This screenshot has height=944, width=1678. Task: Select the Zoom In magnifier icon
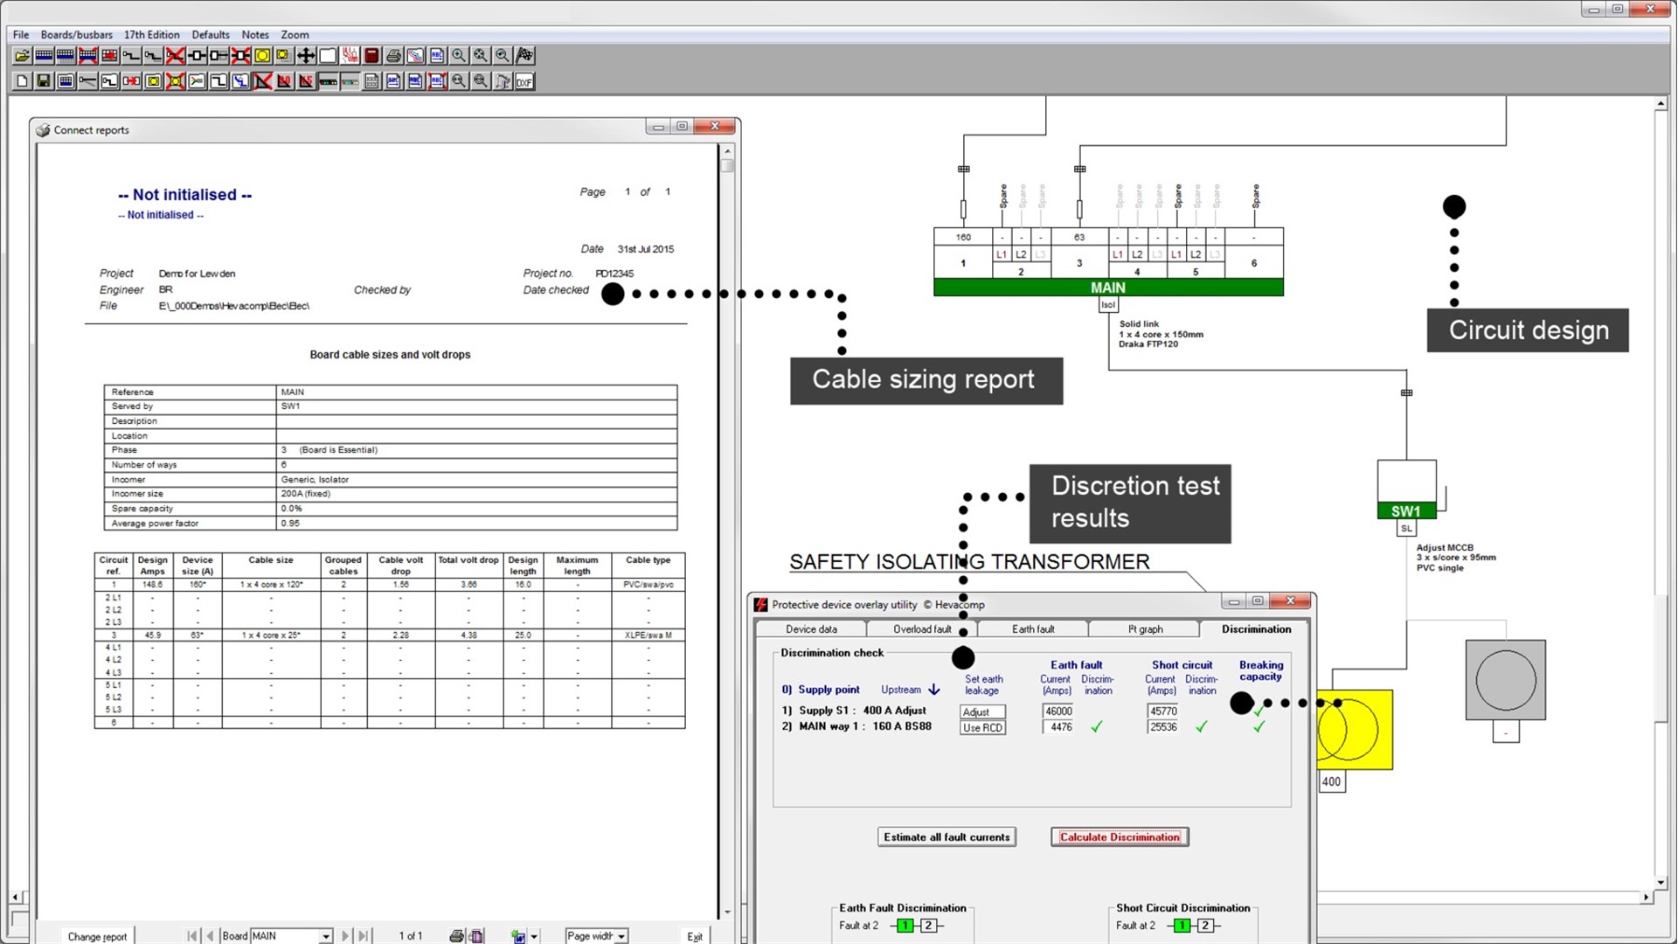(x=458, y=55)
